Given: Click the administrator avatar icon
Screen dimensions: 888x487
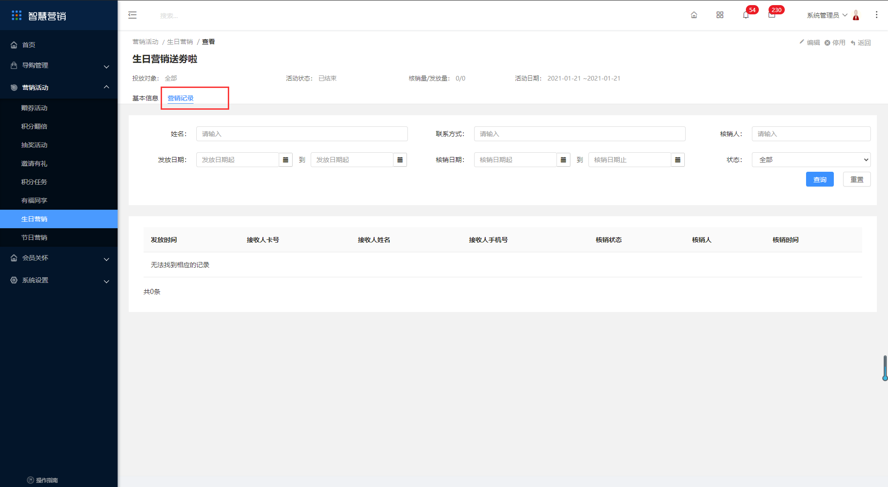Looking at the screenshot, I should pos(856,15).
